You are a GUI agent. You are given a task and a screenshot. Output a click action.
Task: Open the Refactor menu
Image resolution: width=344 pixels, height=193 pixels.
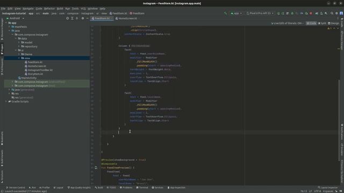pos(49,9)
